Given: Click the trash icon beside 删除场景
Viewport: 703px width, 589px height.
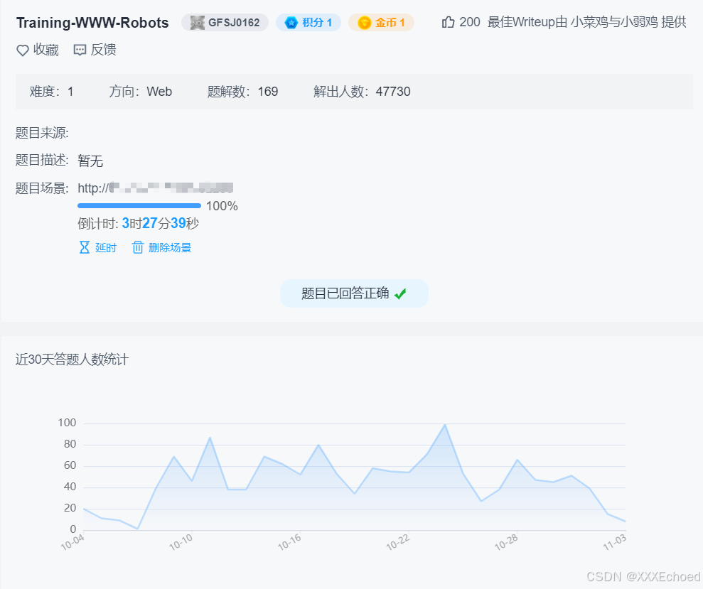Looking at the screenshot, I should tap(138, 247).
